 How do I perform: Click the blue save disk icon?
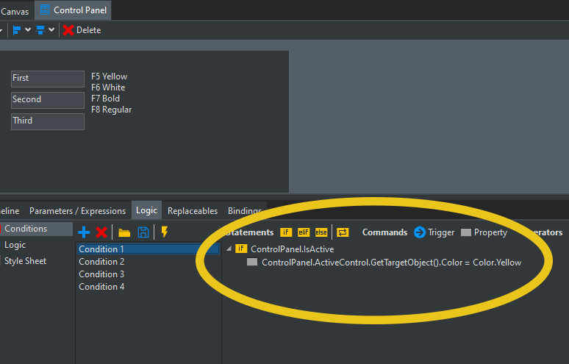(x=143, y=232)
